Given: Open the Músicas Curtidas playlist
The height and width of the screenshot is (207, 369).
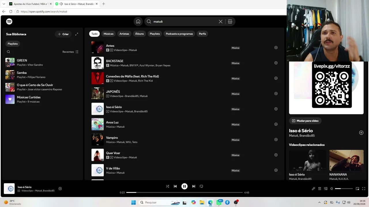Looking at the screenshot, I should 42,99.
